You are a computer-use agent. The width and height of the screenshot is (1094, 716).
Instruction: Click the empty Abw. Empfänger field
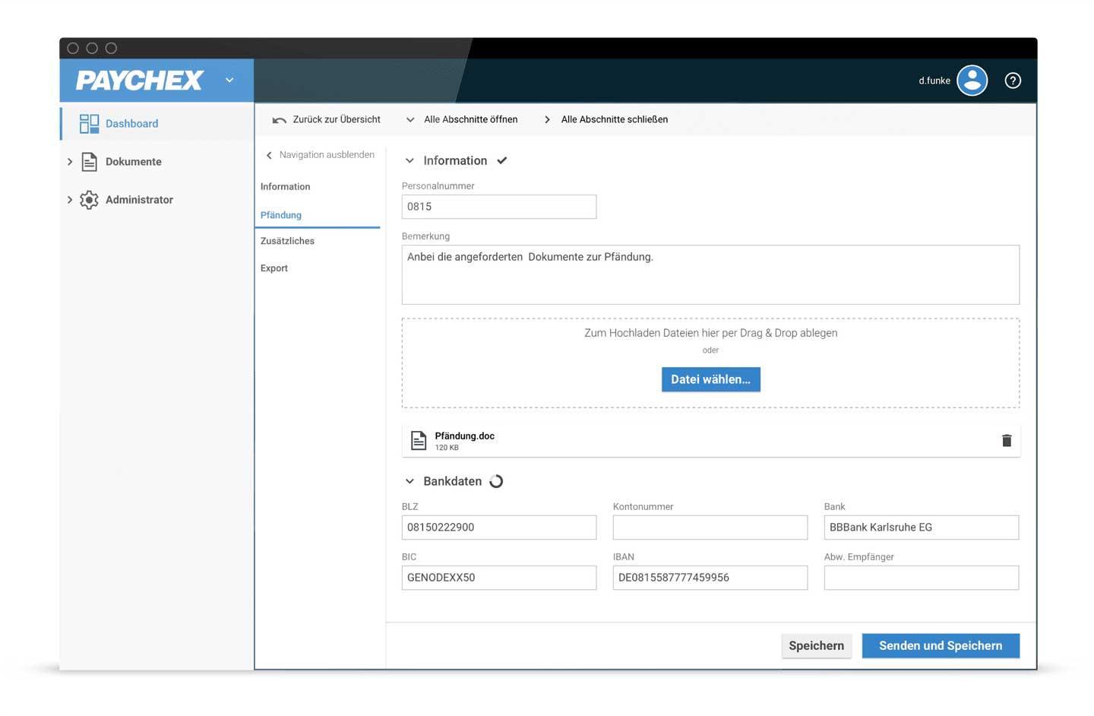coord(922,578)
